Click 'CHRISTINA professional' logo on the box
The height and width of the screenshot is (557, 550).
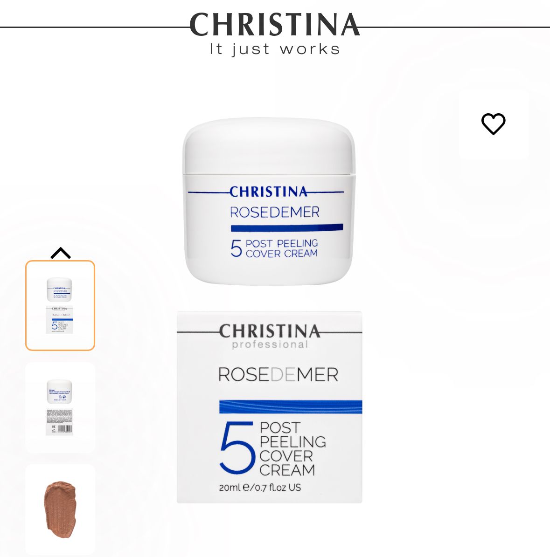[270, 336]
